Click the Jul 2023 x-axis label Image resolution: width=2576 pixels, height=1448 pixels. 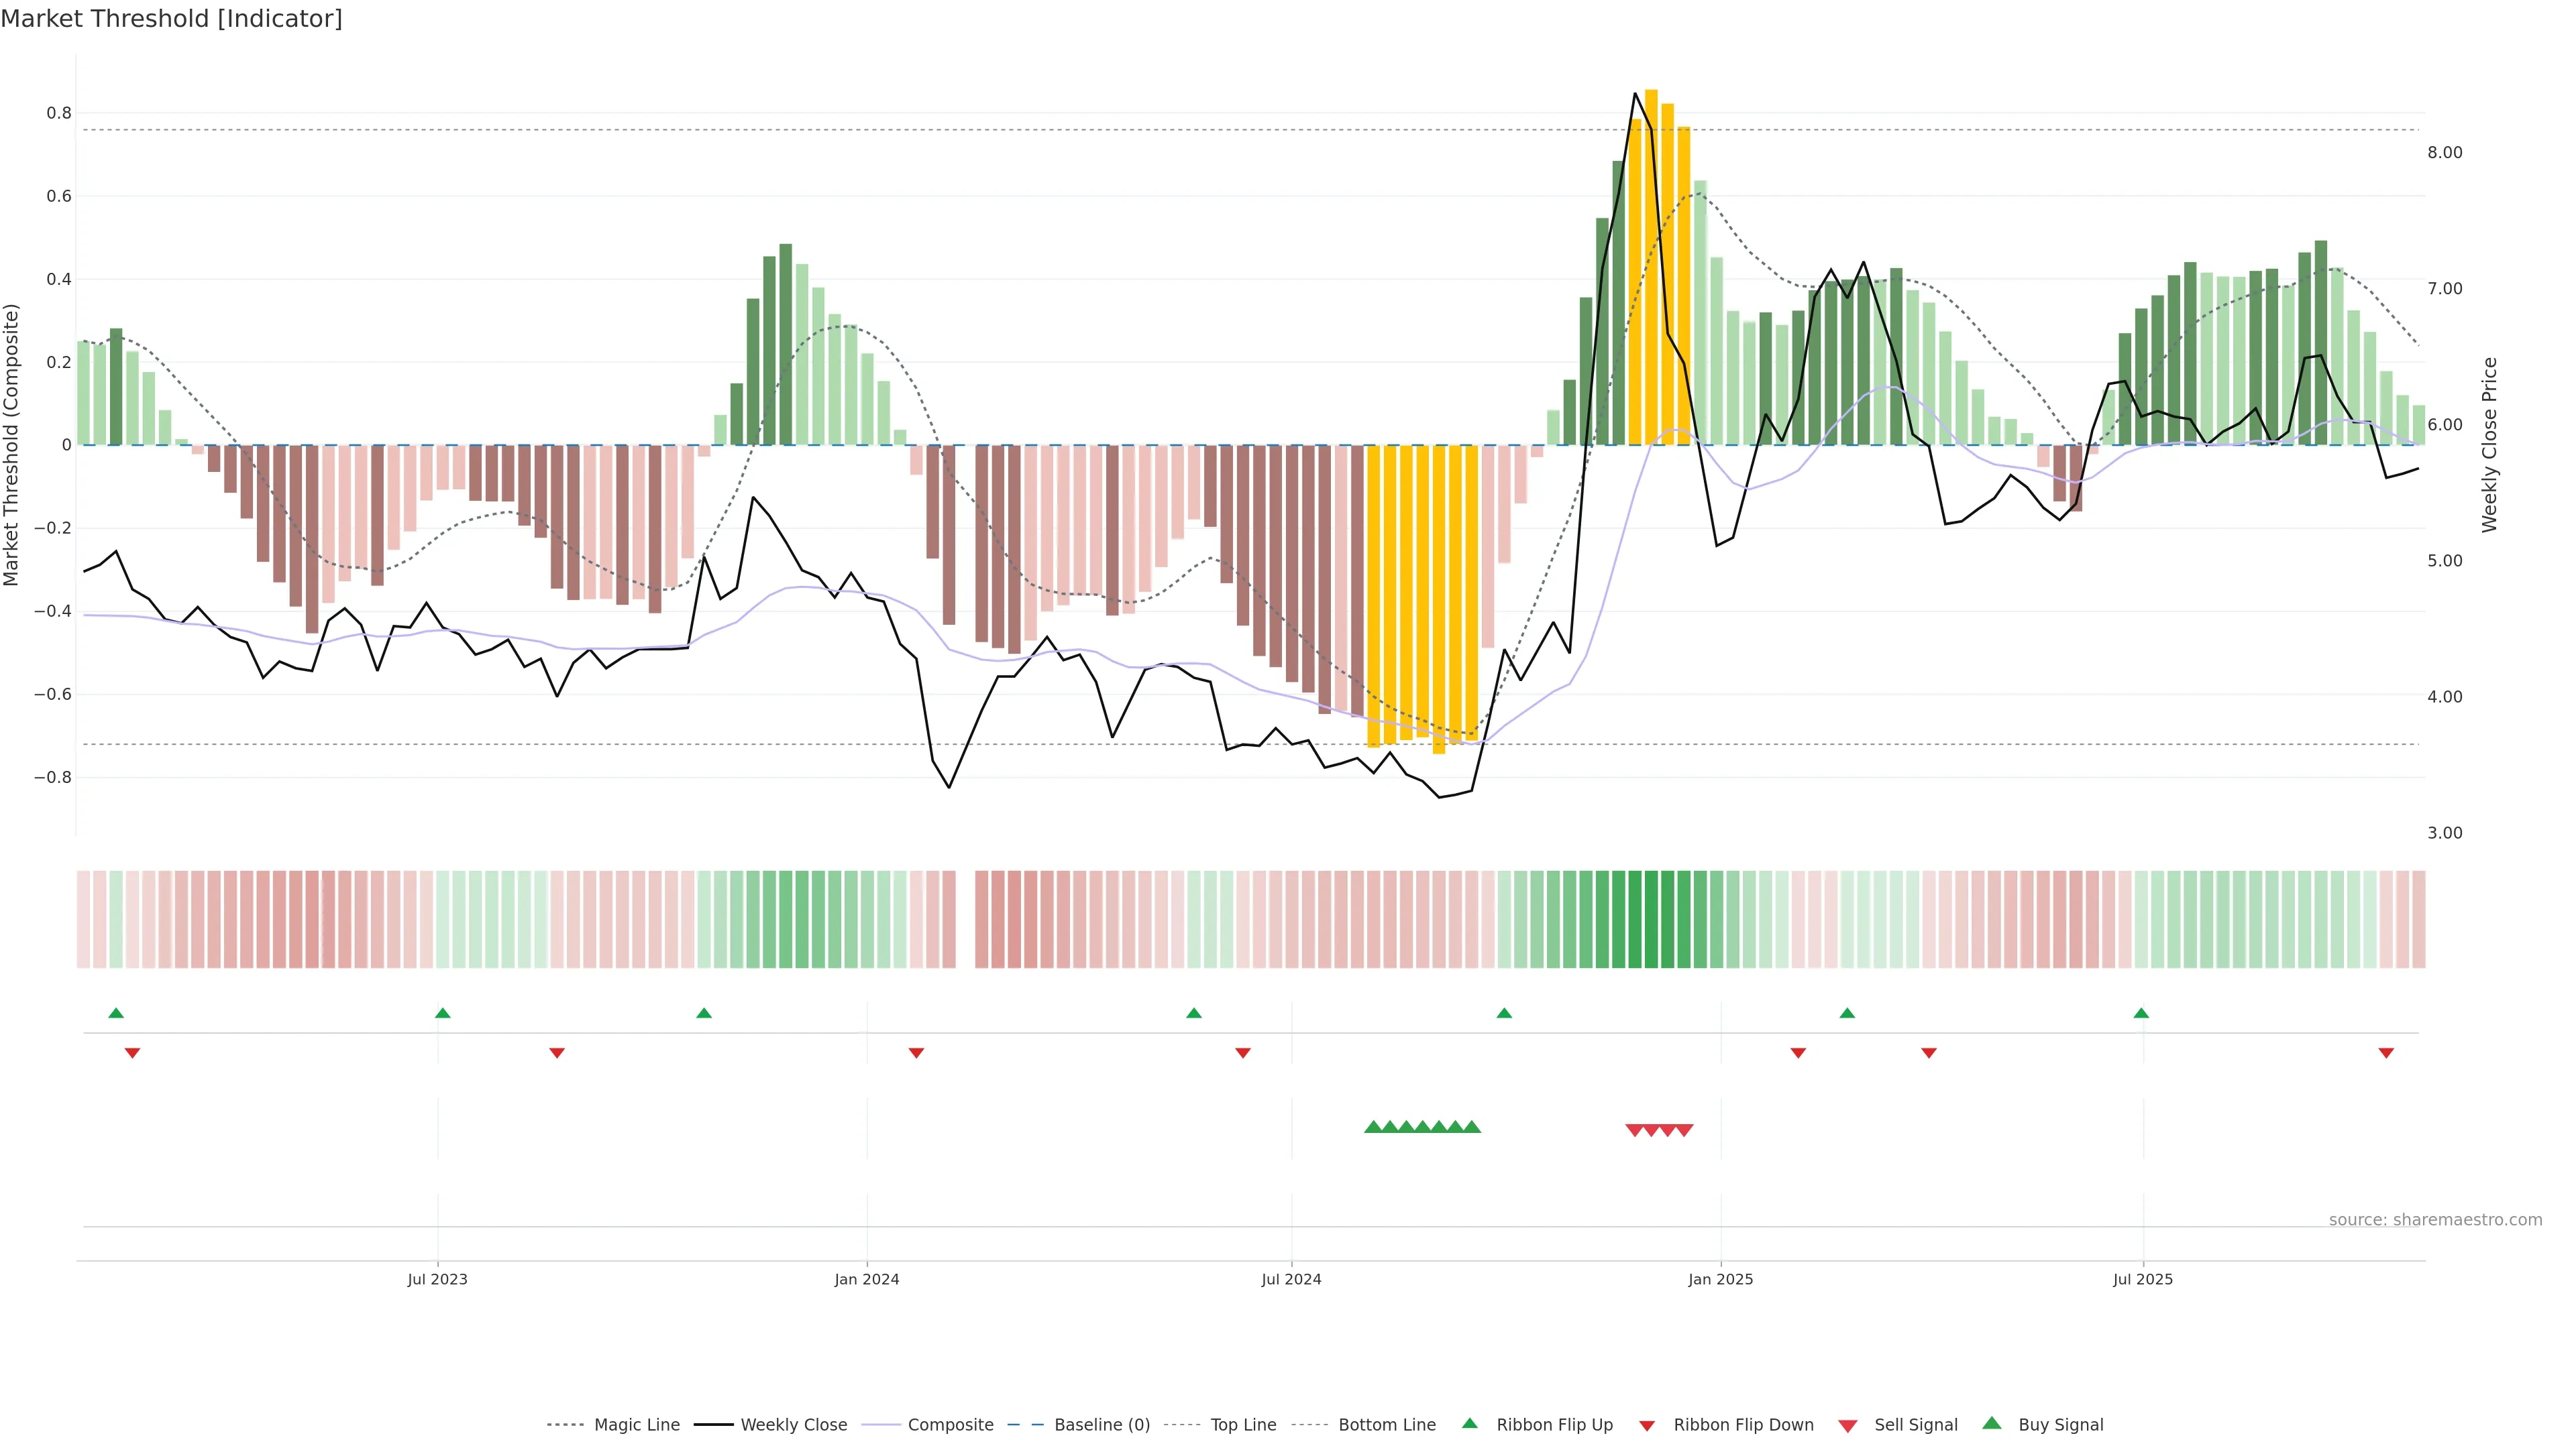click(437, 1279)
